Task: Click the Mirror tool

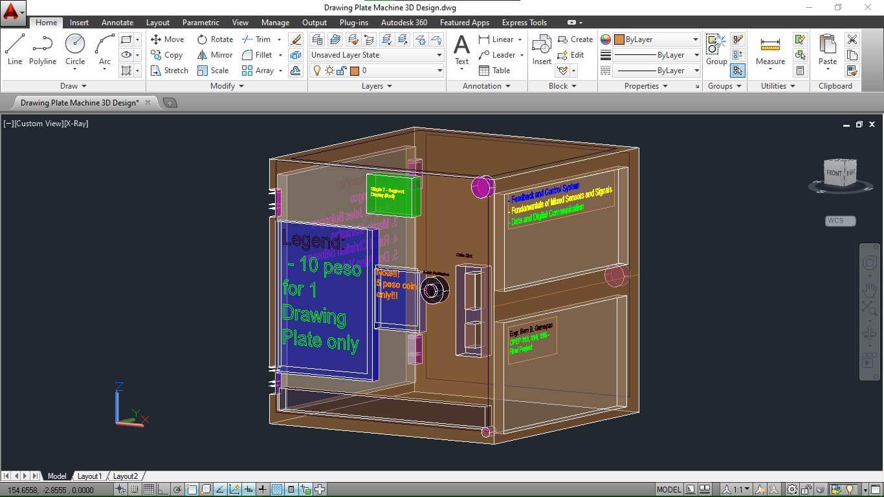Action: [x=215, y=55]
